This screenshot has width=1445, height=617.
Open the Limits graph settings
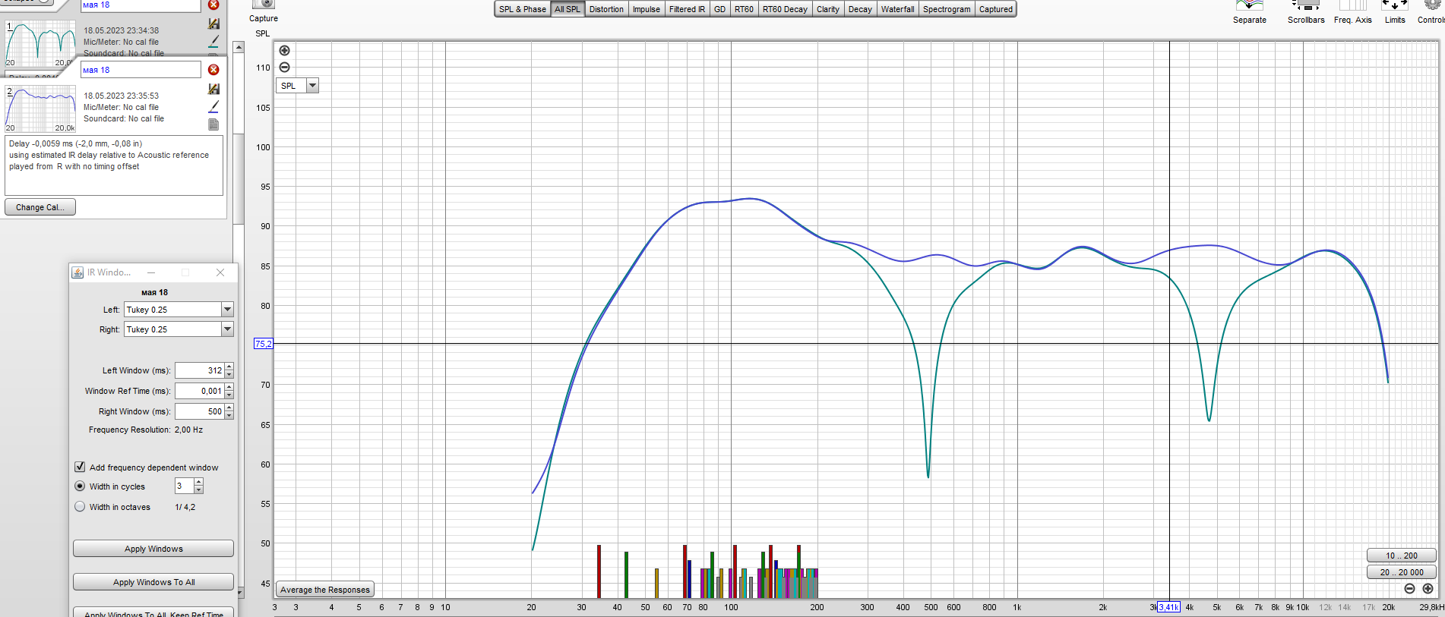(x=1394, y=6)
